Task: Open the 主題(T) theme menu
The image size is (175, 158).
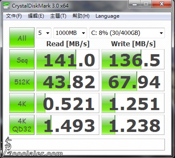Action: (58, 16)
